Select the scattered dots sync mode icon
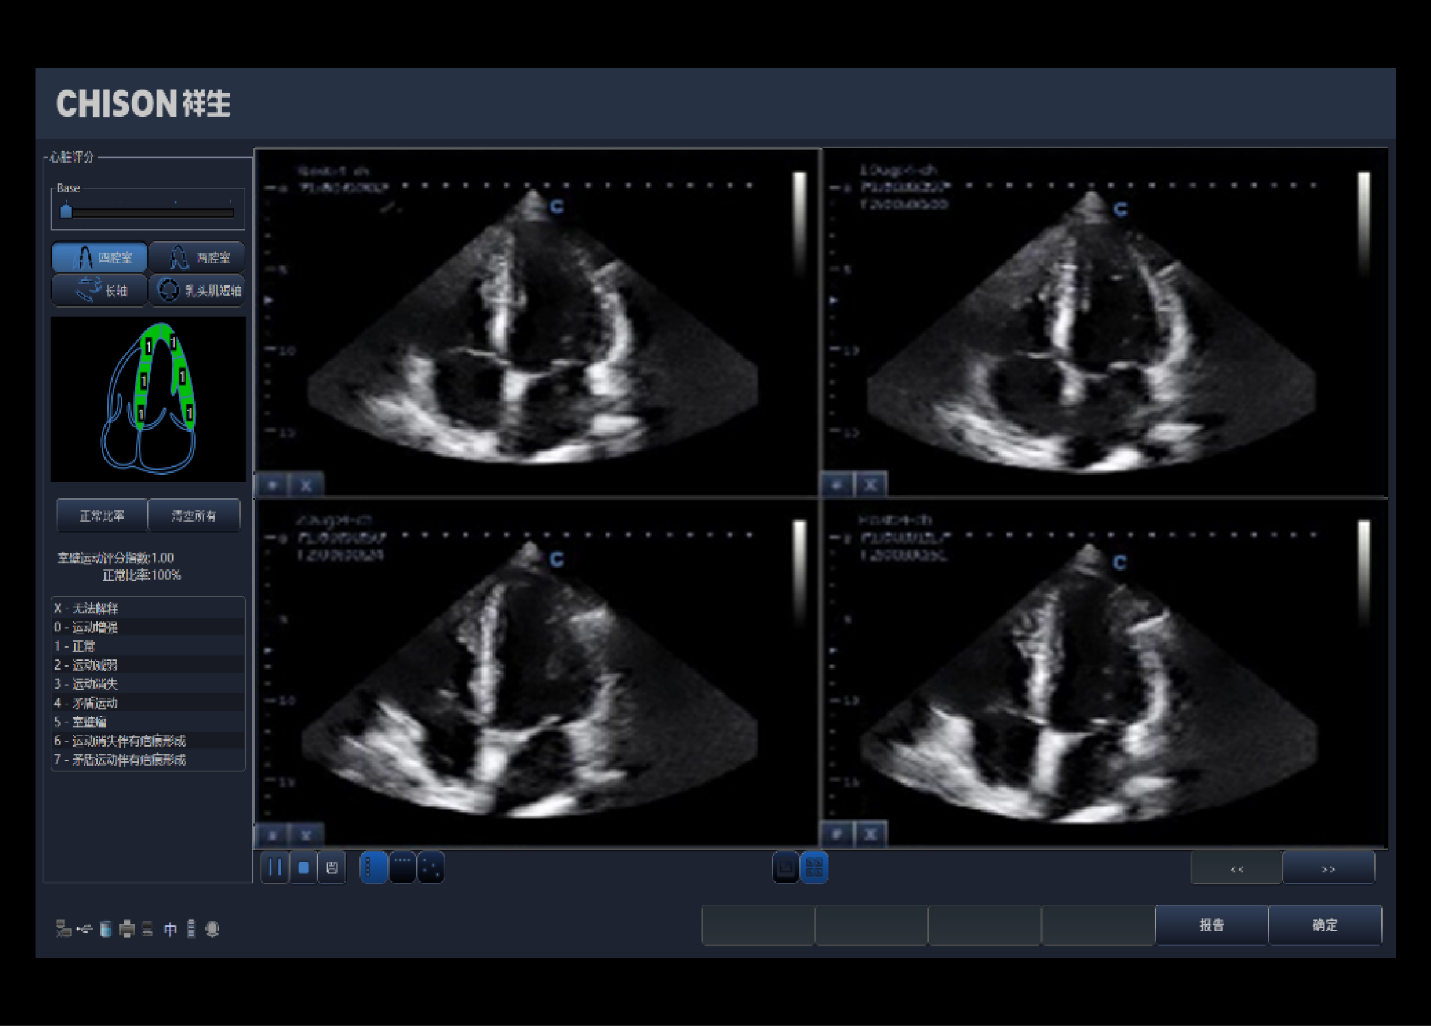The image size is (1431, 1026). click(x=431, y=868)
